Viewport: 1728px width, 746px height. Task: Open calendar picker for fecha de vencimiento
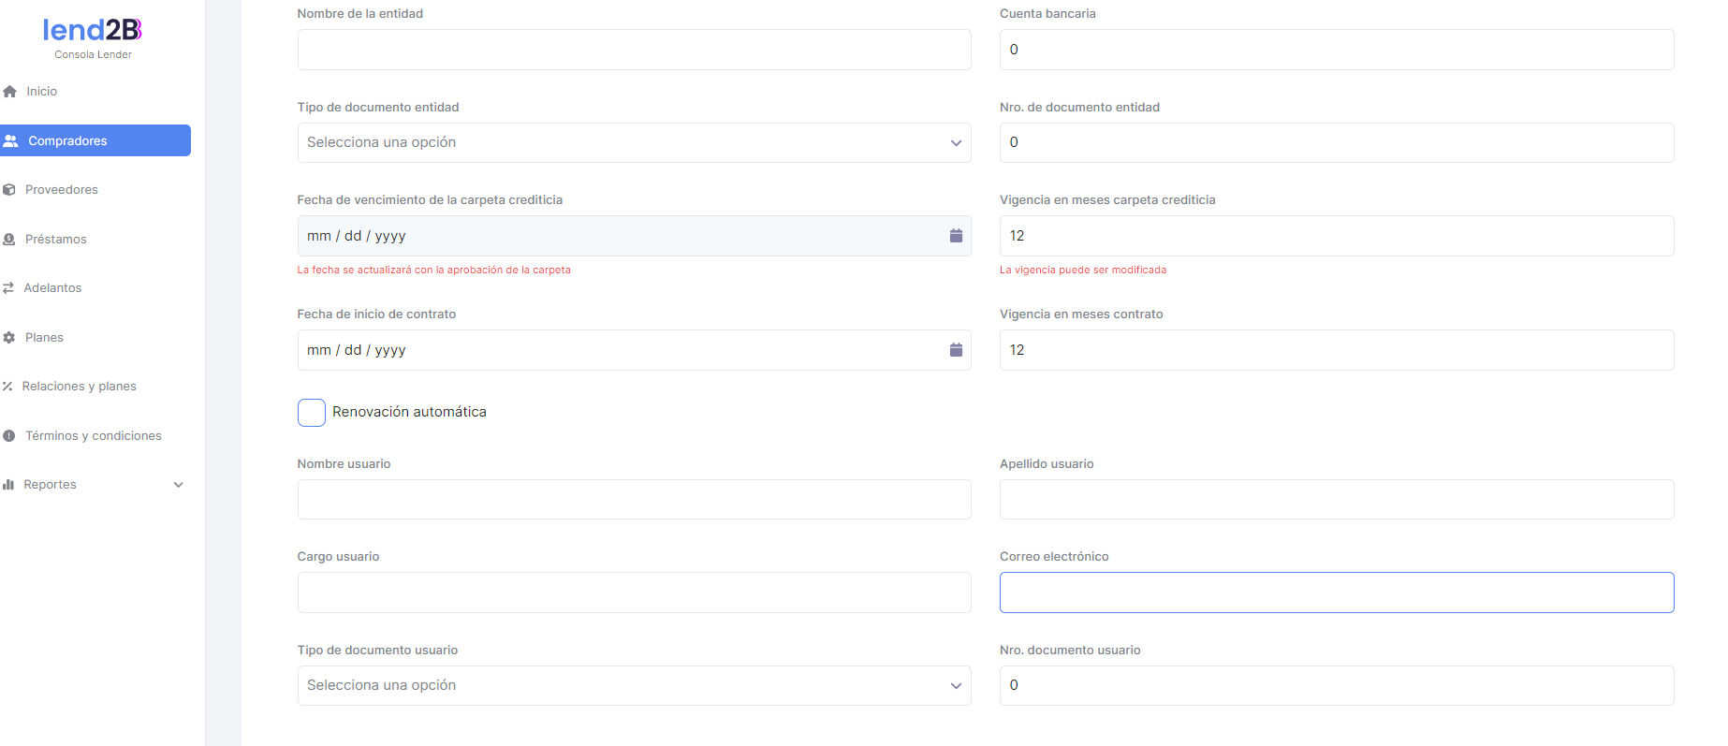(x=956, y=236)
